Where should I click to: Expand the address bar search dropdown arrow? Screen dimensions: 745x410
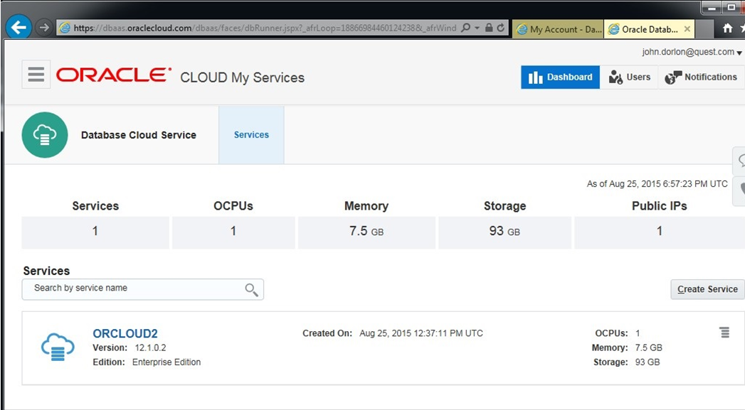click(x=477, y=28)
